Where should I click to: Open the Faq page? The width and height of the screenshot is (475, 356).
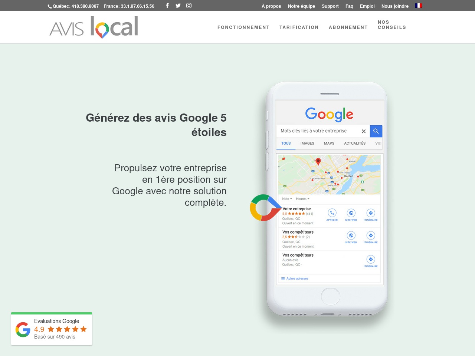coord(349,6)
